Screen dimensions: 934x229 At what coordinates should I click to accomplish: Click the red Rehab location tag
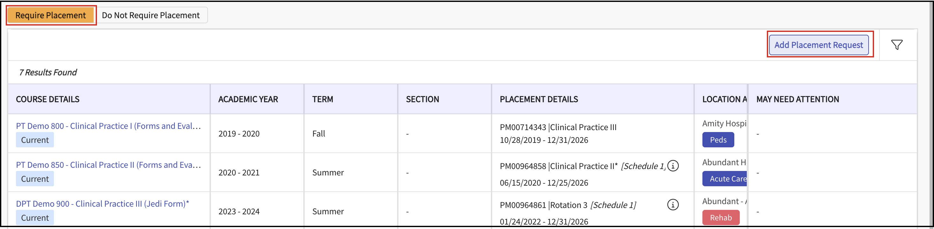tap(721, 218)
